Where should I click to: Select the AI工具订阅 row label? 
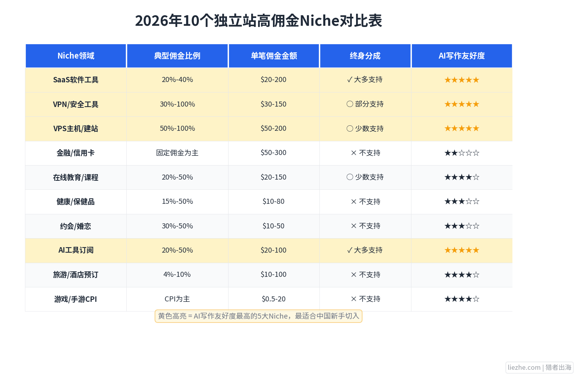pos(76,250)
